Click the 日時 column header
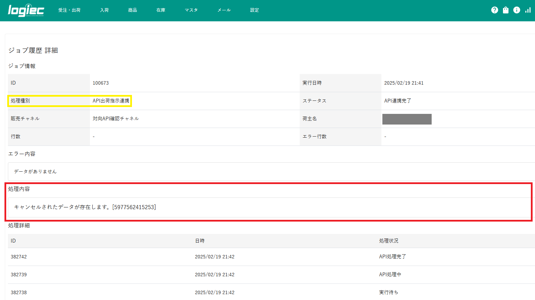The image size is (535, 300). pyautogui.click(x=199, y=241)
